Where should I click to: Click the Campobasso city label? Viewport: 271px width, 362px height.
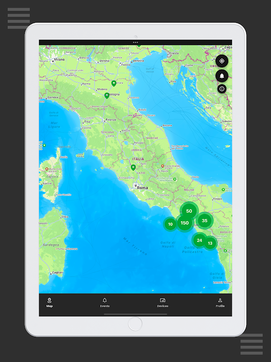[x=198, y=195]
